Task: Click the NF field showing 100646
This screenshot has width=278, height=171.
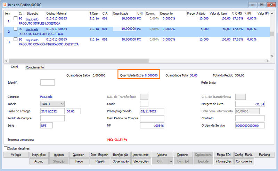Action: (x=152, y=126)
